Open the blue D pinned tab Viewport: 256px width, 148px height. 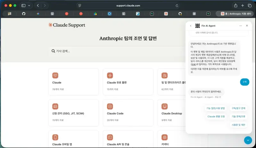pyautogui.click(x=109, y=14)
